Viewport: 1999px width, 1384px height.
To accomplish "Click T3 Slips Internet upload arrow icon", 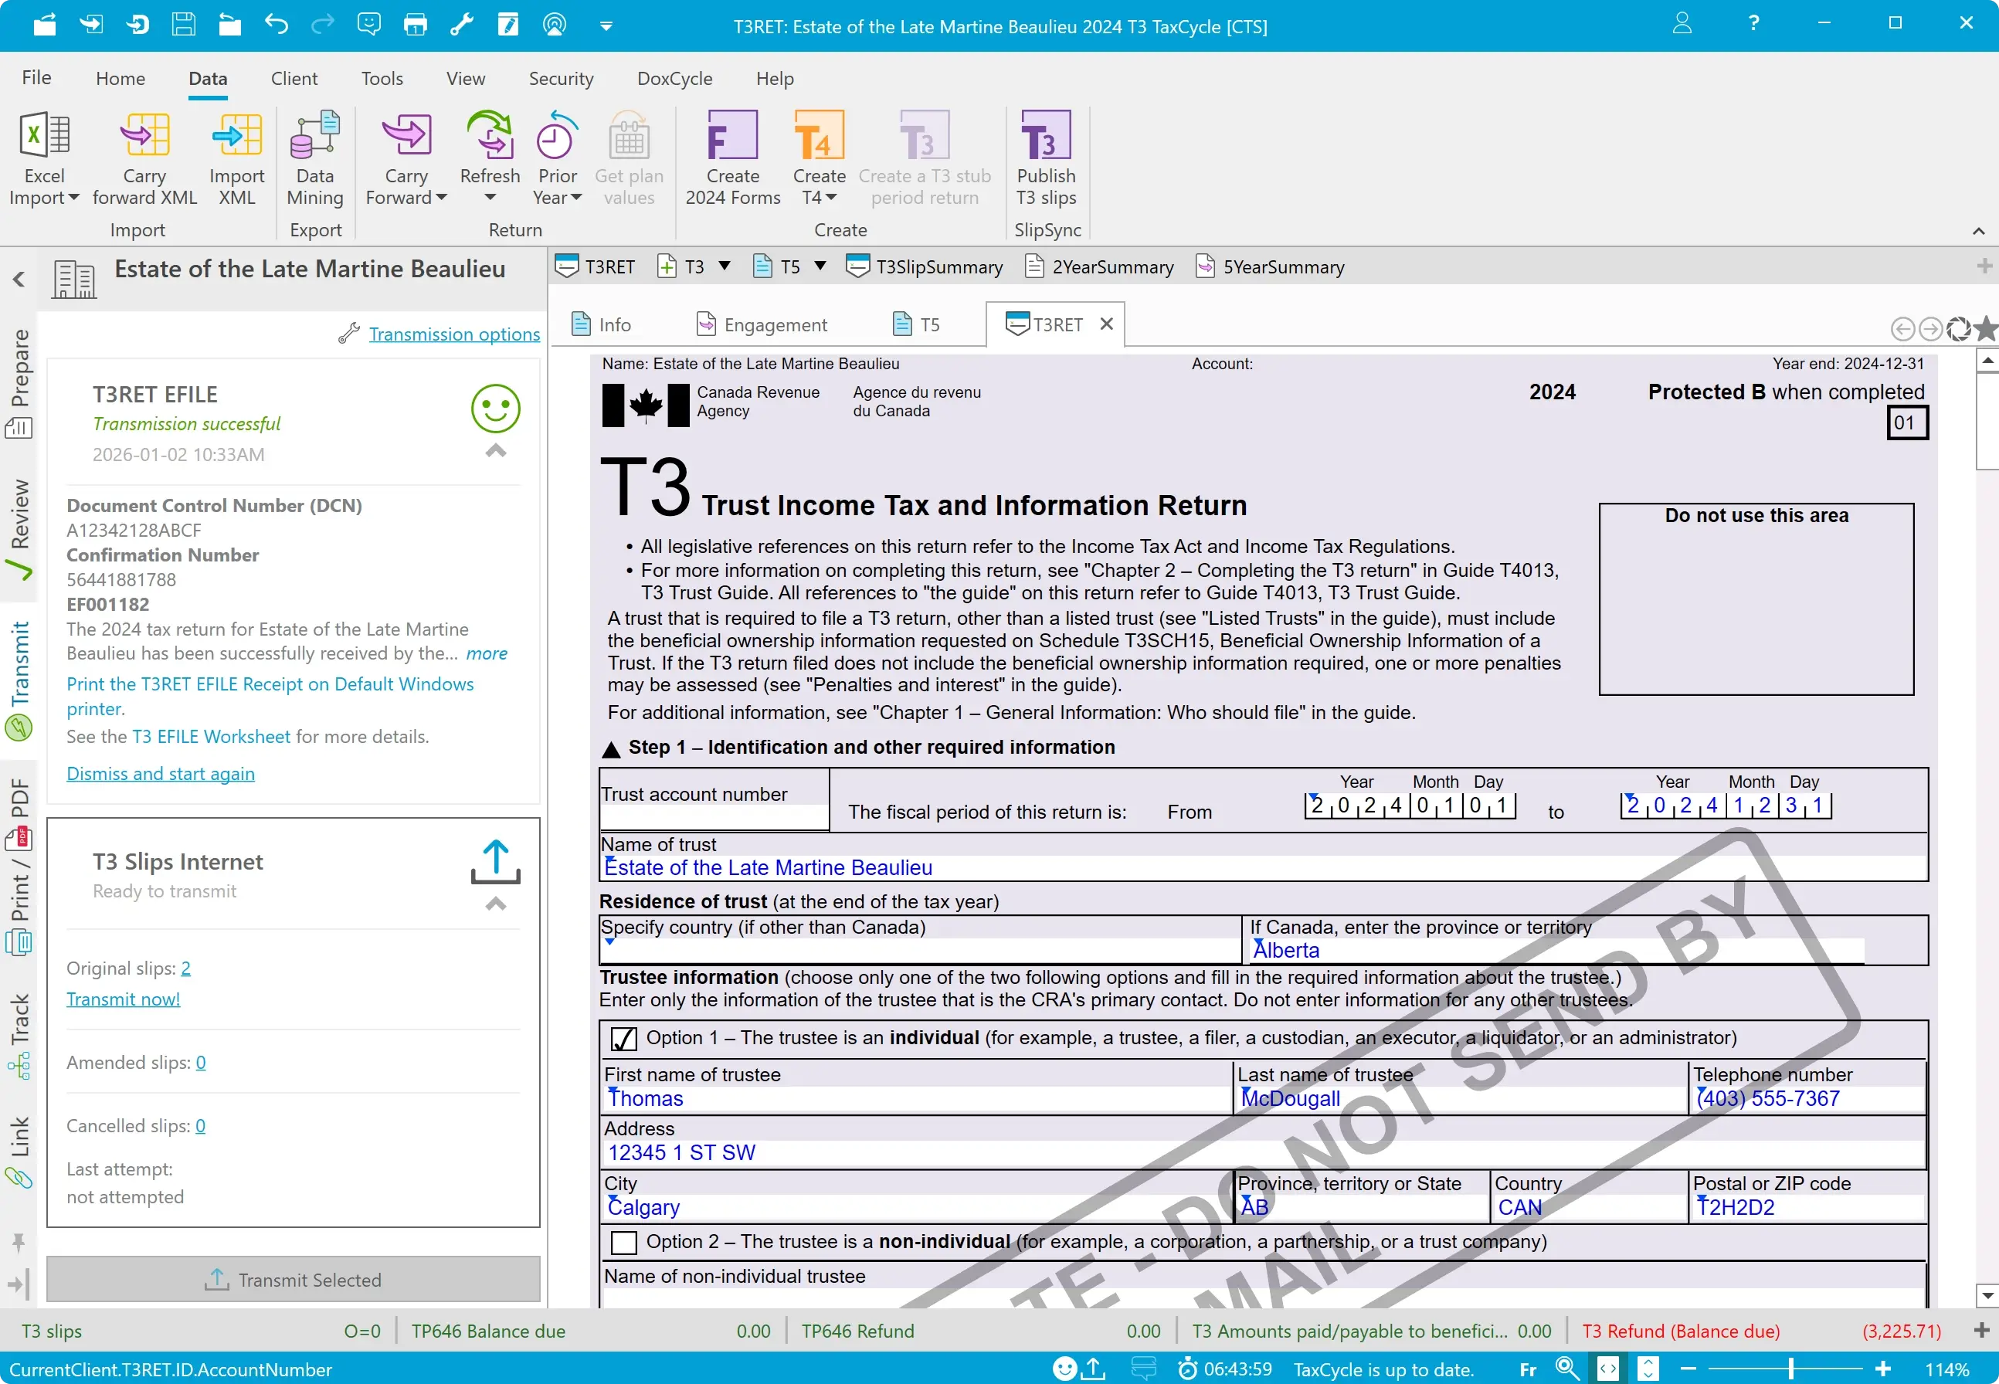I will (x=495, y=861).
